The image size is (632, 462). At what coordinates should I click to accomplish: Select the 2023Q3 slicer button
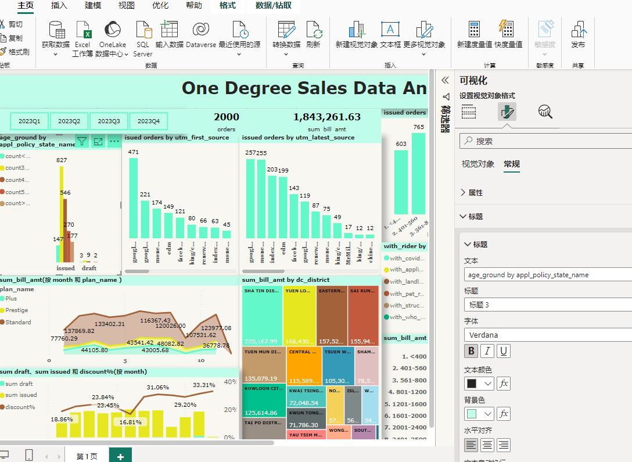109,121
